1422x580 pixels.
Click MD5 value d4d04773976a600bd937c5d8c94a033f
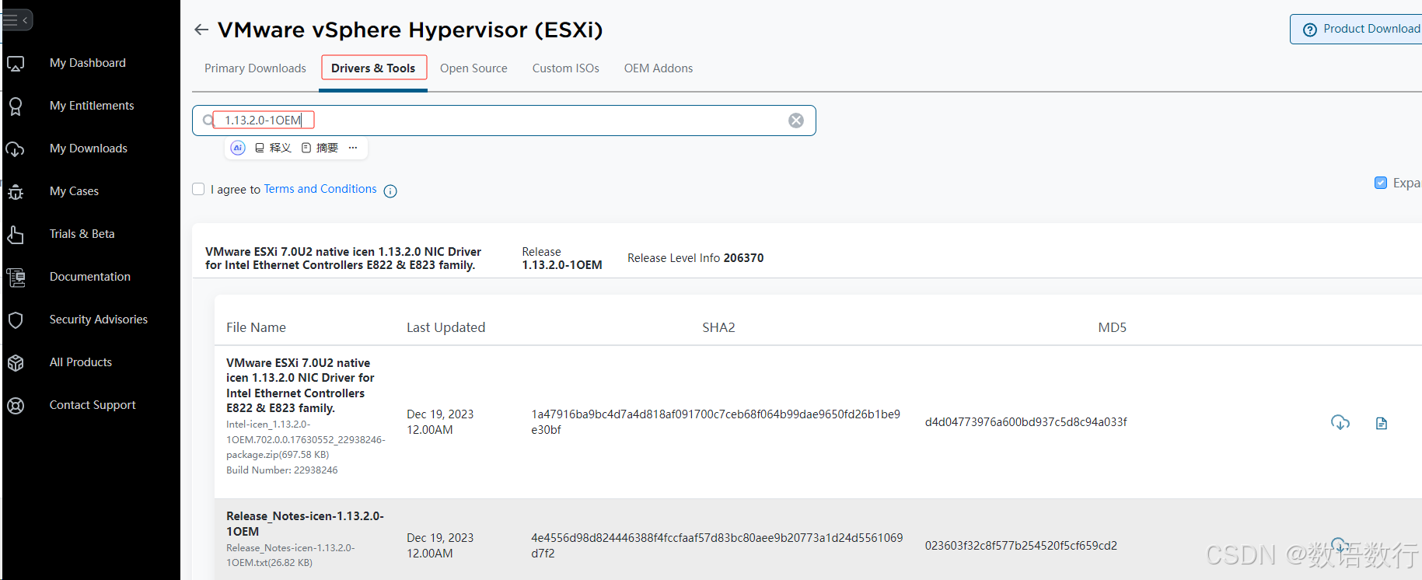(1025, 422)
